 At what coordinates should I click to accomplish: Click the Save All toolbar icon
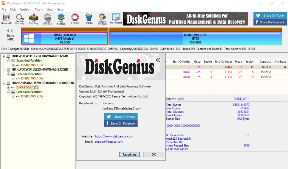(x=6, y=19)
